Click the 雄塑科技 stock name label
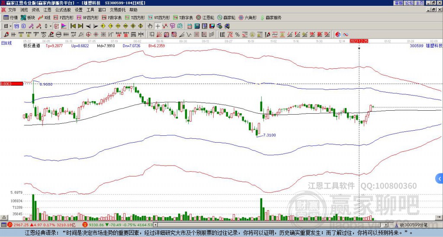Image resolution: width=443 pixels, height=237 pixels. (x=434, y=45)
